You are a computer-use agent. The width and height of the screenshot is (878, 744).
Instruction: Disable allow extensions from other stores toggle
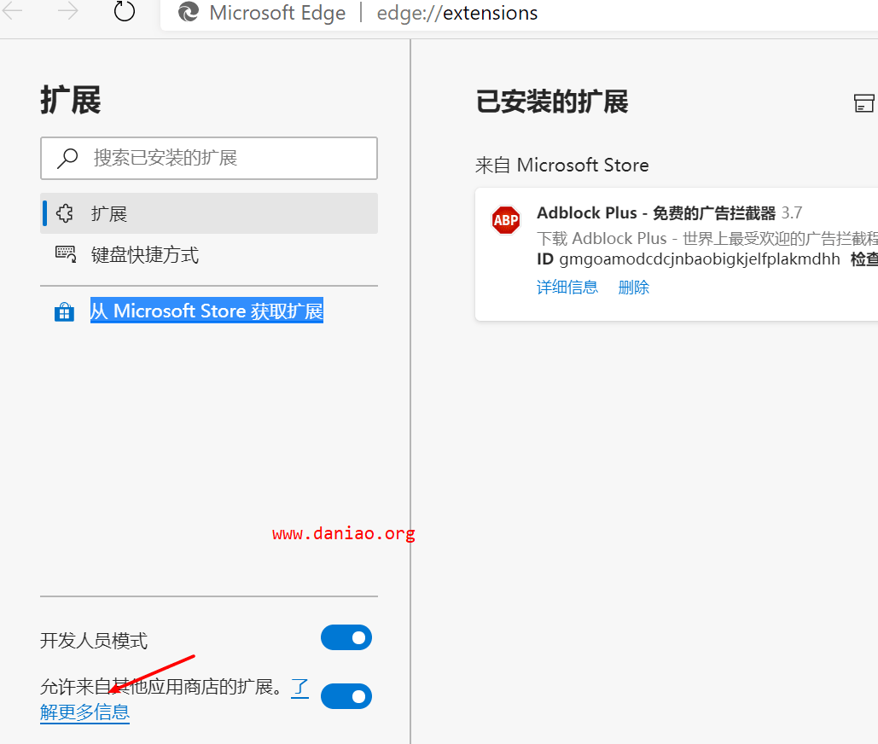[x=346, y=696]
